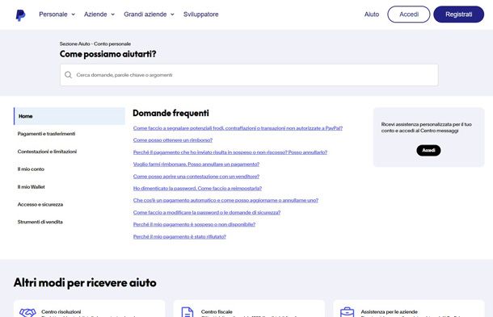This screenshot has width=493, height=317.
Task: Open the Centro risoluzioni card title
Action: tap(61, 311)
